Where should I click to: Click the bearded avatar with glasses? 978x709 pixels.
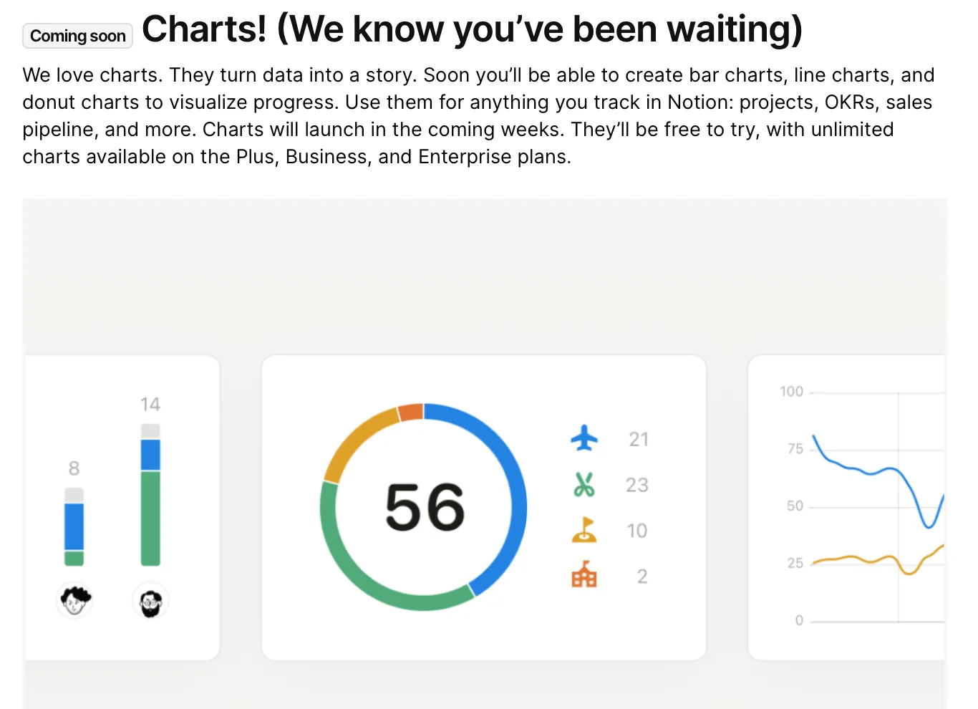150,600
